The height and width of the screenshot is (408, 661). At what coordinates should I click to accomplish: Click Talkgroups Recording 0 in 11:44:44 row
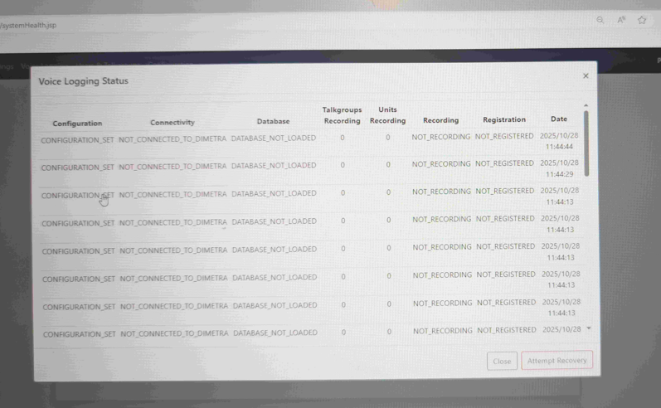[x=343, y=138]
